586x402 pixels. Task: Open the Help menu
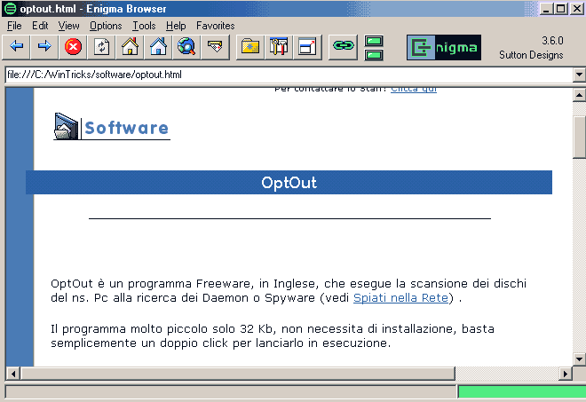176,26
